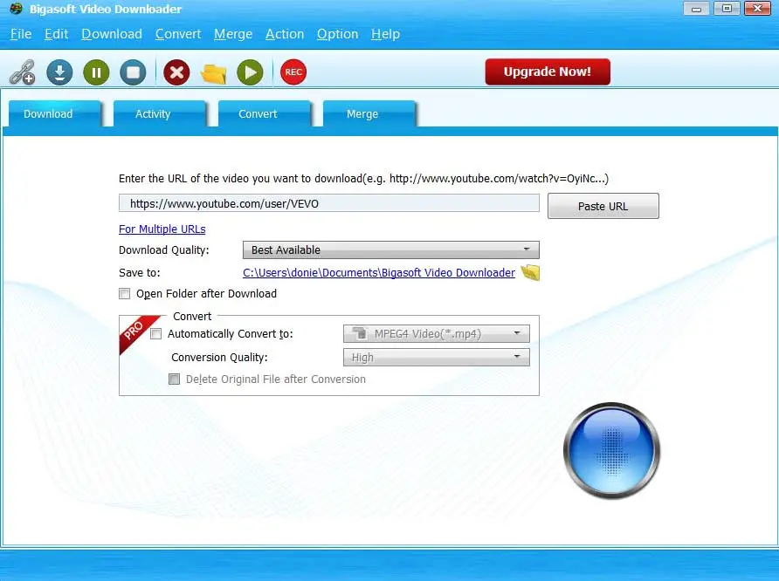Open the MPEG4 Video format dropdown
This screenshot has width=779, height=581.
point(436,334)
